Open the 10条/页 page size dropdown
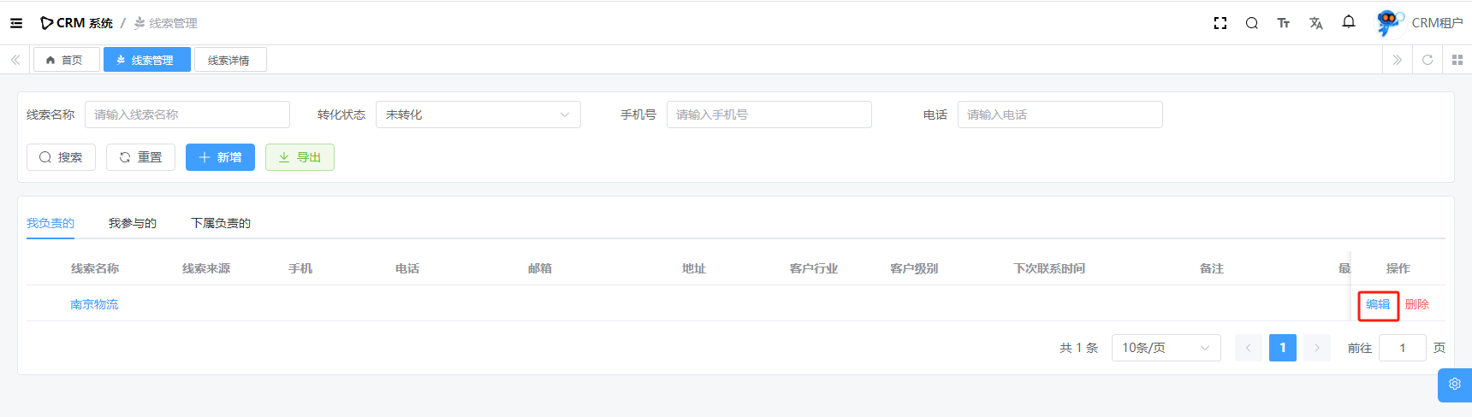Screen dimensions: 1472x417 pyautogui.click(x=1166, y=348)
